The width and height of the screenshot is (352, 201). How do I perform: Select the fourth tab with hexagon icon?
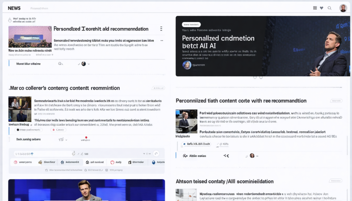(x=95, y=162)
